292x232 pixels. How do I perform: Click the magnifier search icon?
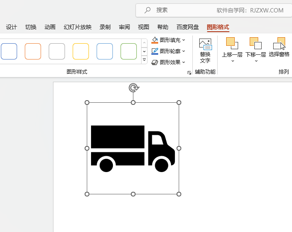point(147,10)
